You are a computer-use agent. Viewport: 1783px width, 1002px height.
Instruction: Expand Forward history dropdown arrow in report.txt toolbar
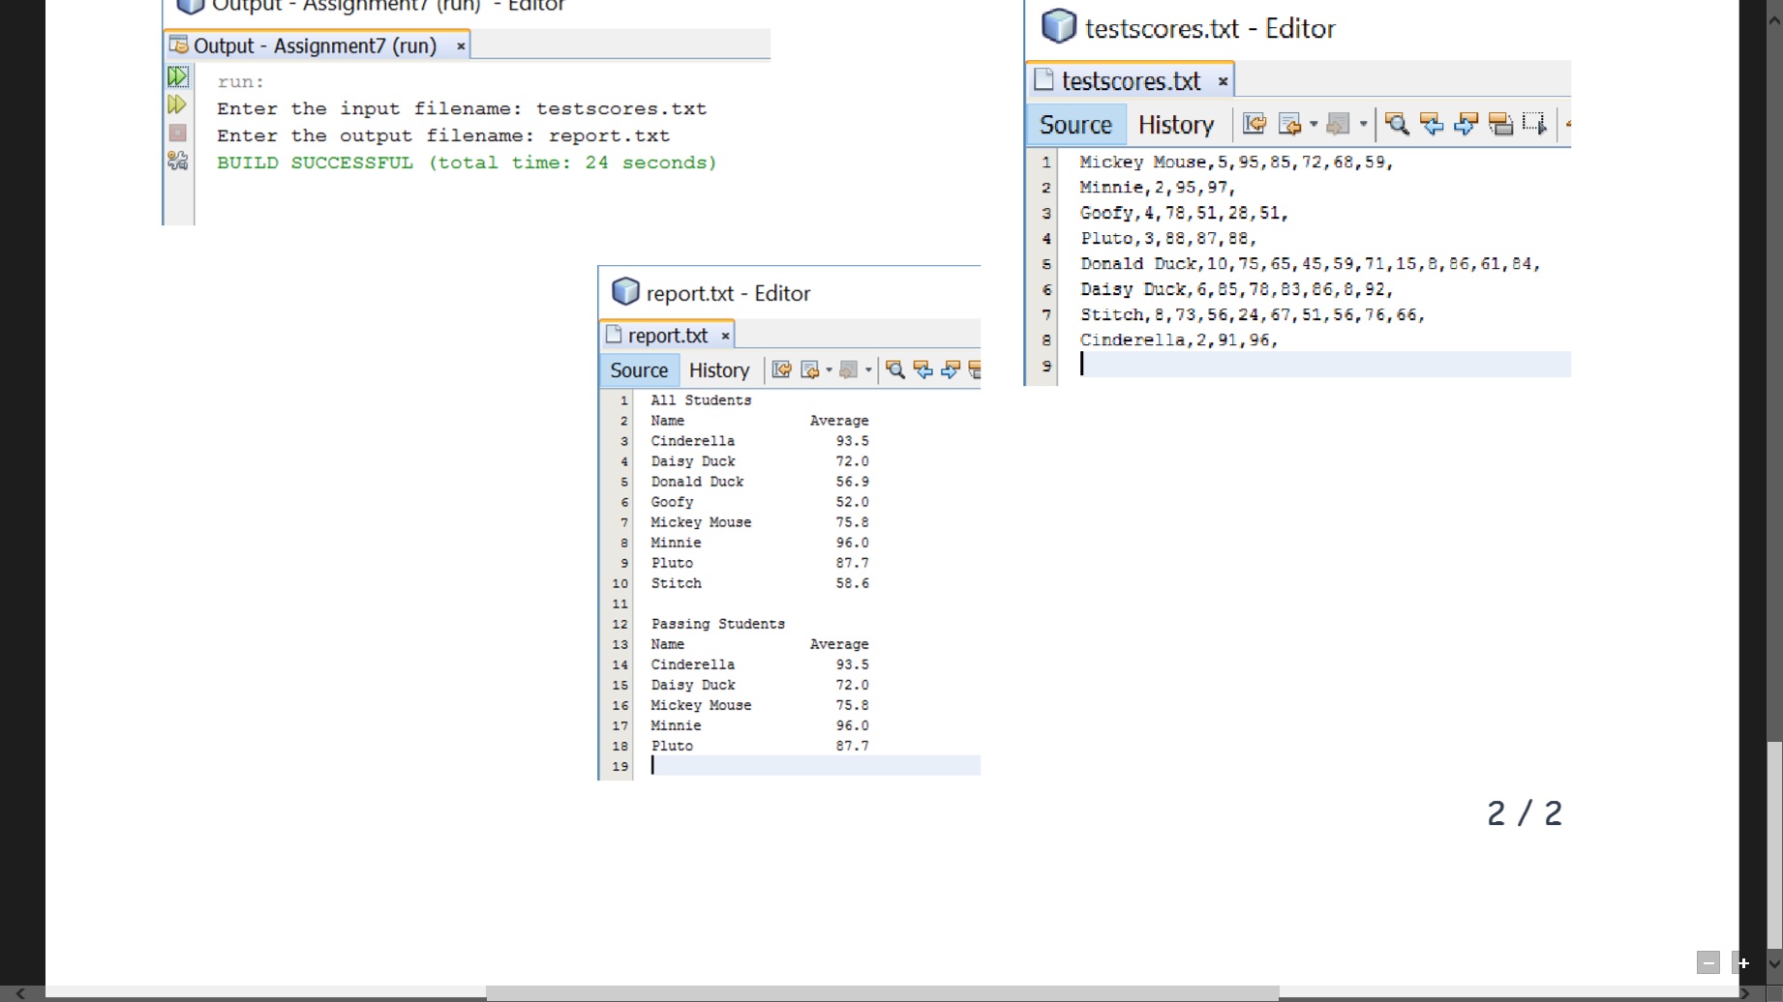point(868,369)
